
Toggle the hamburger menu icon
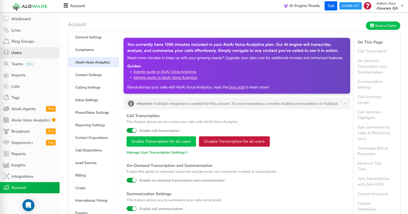66,6
